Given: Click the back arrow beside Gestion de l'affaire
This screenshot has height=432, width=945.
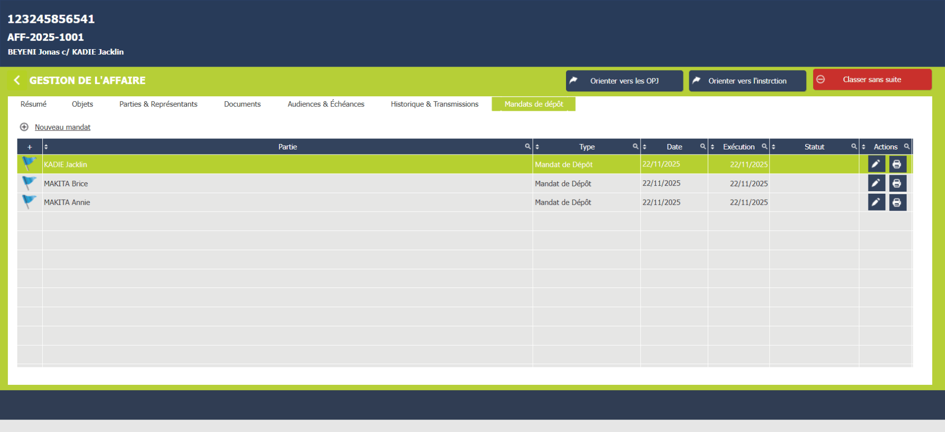Looking at the screenshot, I should click(17, 80).
